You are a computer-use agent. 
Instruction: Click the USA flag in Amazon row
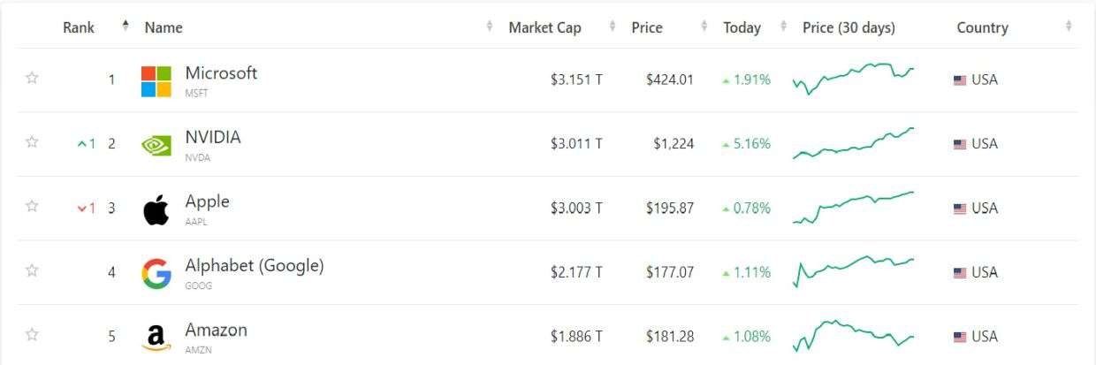tap(960, 337)
